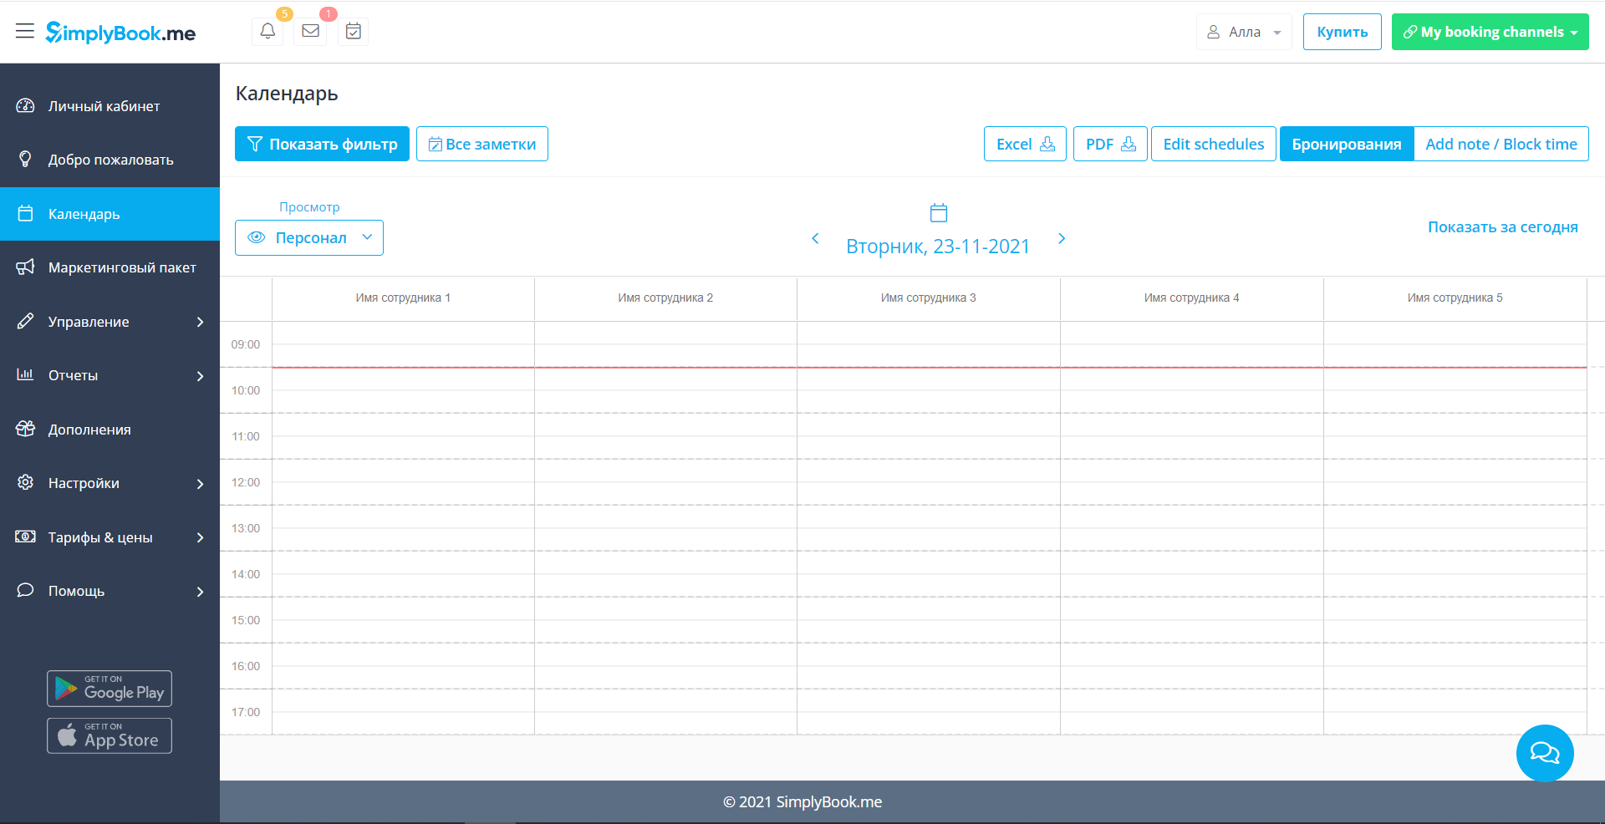The image size is (1605, 824).
Task: Open Маркетинговый пакет in sidebar
Action: pyautogui.click(x=110, y=267)
